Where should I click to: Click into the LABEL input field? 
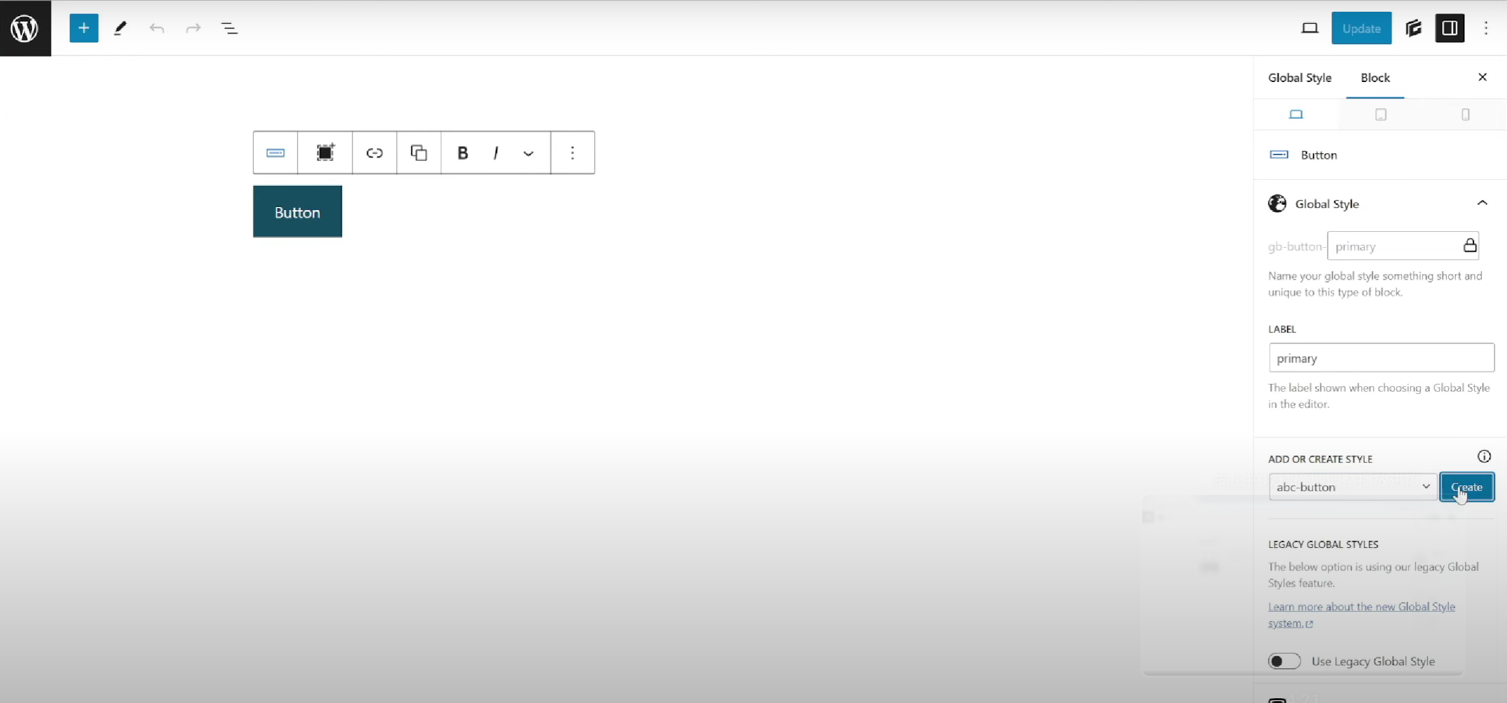[1381, 358]
